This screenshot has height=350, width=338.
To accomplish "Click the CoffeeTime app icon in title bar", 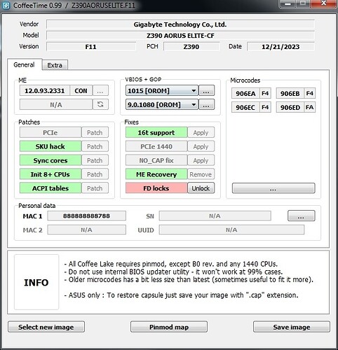I will click(x=6, y=5).
